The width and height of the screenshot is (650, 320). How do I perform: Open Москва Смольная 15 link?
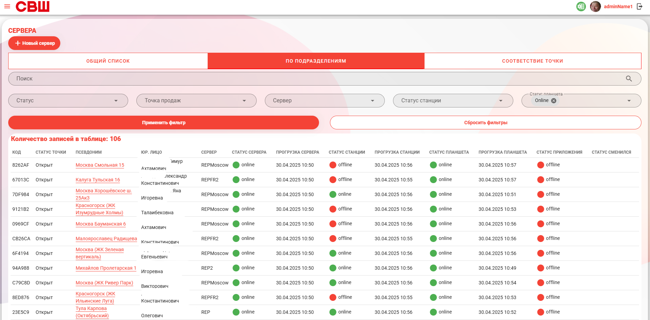[x=100, y=165]
